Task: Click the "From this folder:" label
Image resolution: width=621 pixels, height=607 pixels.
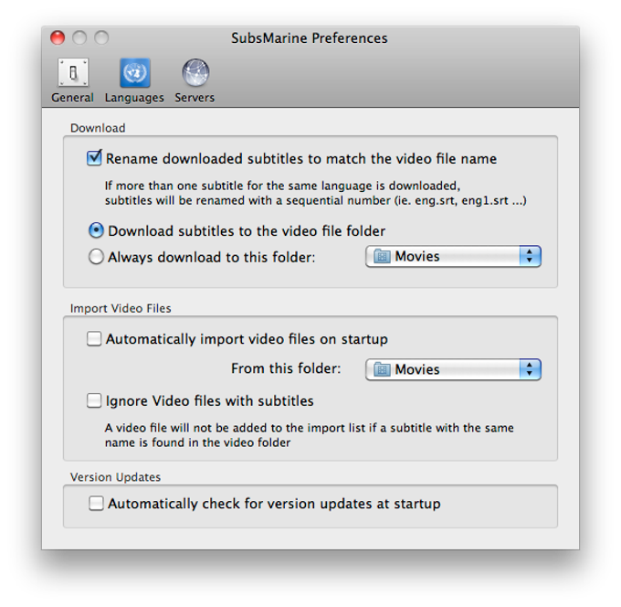Action: pyautogui.click(x=286, y=368)
